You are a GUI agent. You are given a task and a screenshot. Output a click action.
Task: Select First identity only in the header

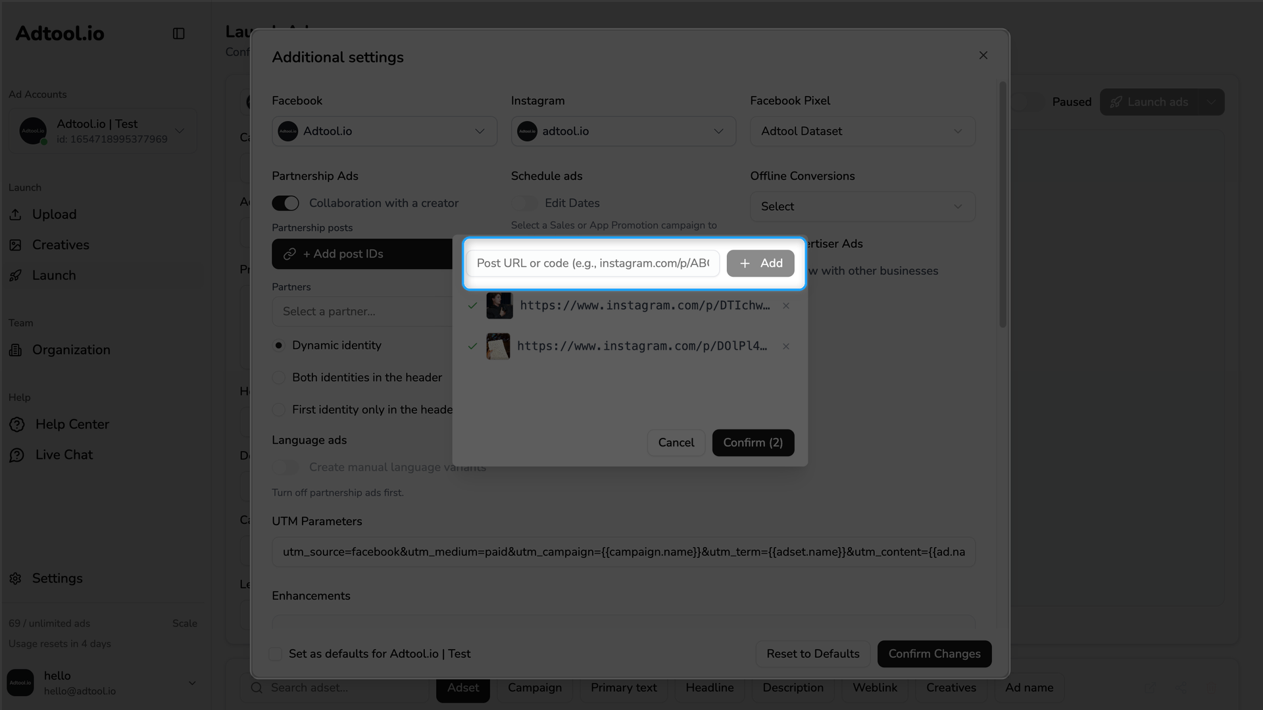(x=279, y=410)
